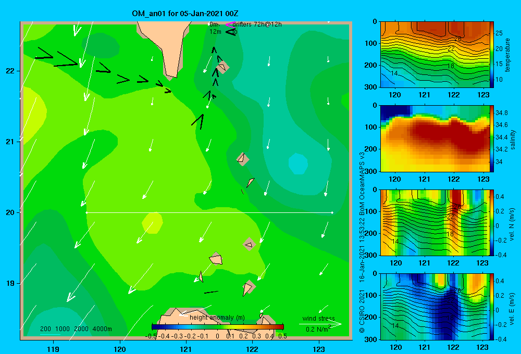Click the height anomaly colorbar on the map
Image resolution: width=521 pixels, height=354 pixels.
click(218, 327)
